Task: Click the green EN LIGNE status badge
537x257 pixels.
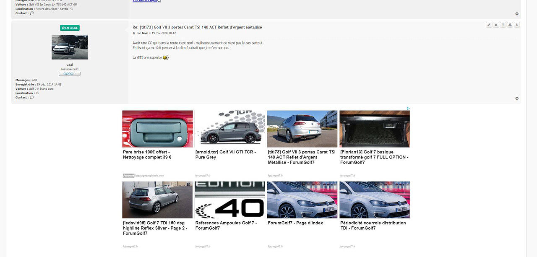Action: click(x=70, y=28)
